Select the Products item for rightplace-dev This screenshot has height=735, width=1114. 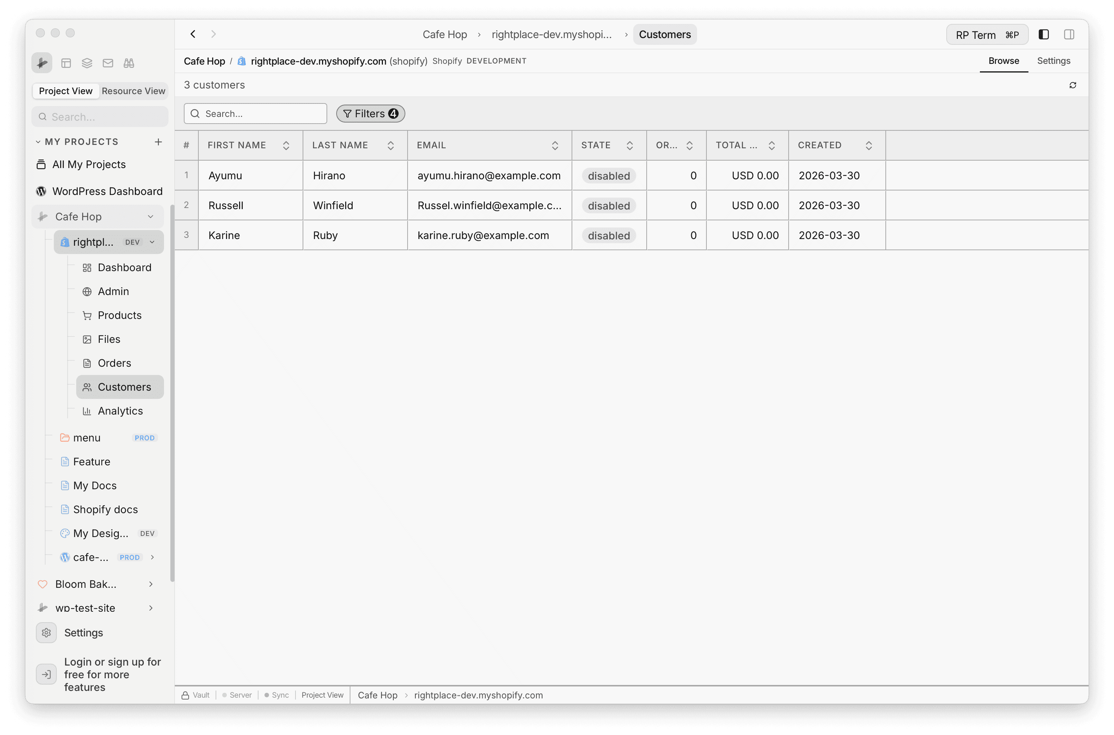tap(119, 315)
